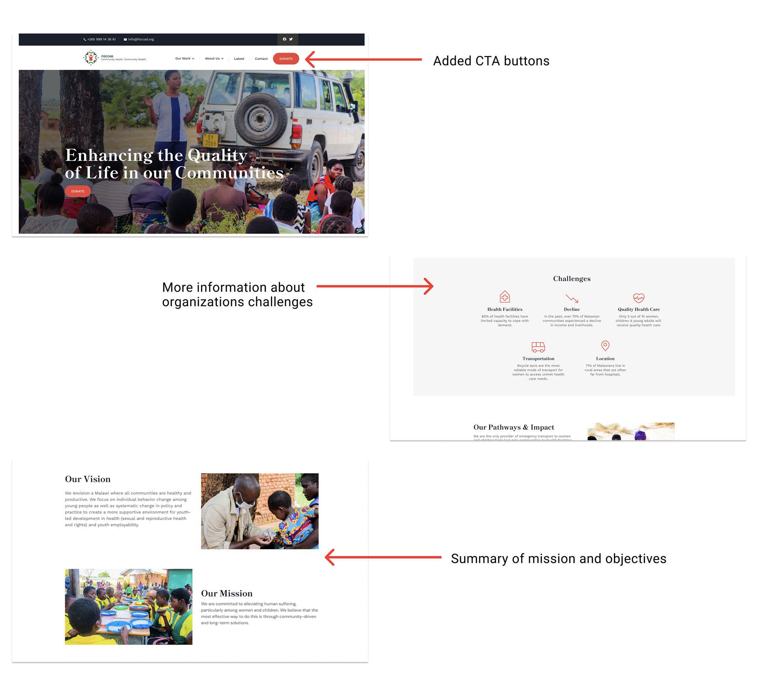This screenshot has height=691, width=757.
Task: Click the Our Pathways & Impact heading
Action: (x=514, y=427)
